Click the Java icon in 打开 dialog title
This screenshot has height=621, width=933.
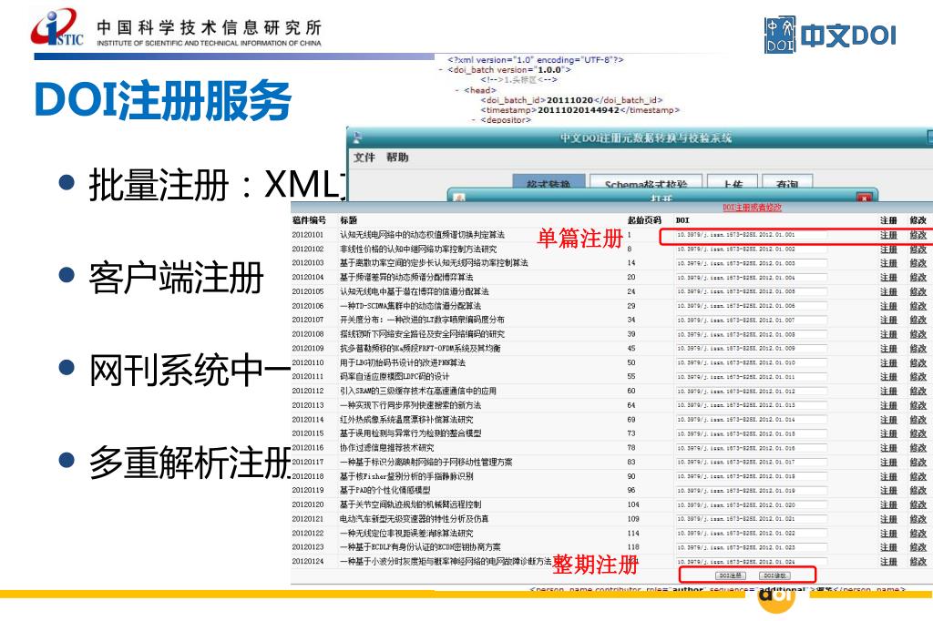coord(459,198)
